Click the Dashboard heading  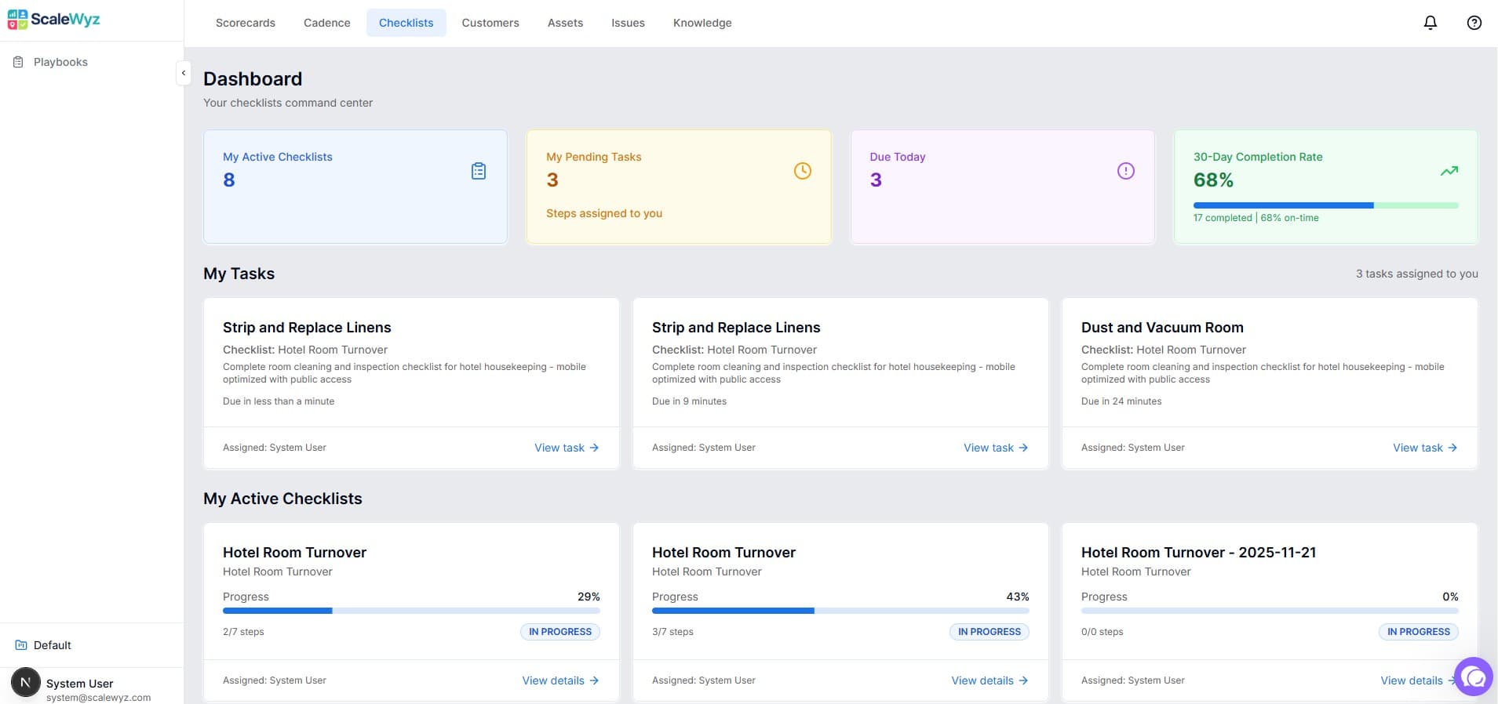pos(253,79)
